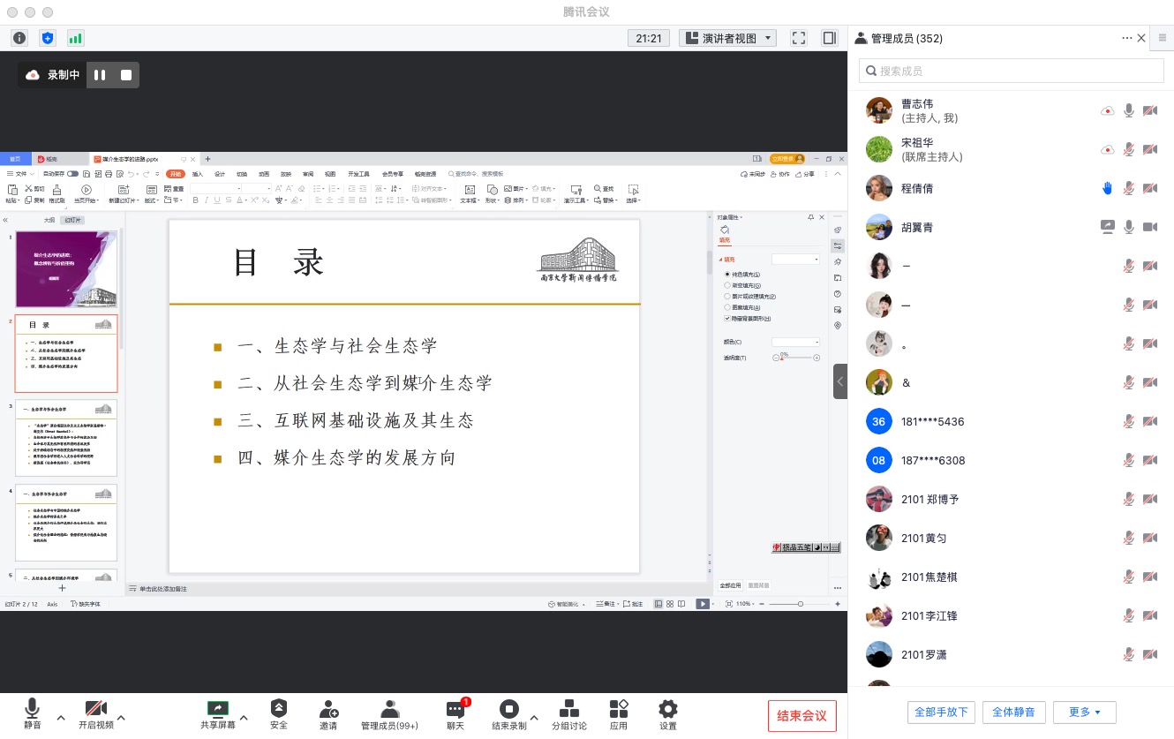Click the search members input field
Viewport: 1174px width, 739px height.
(x=1012, y=71)
